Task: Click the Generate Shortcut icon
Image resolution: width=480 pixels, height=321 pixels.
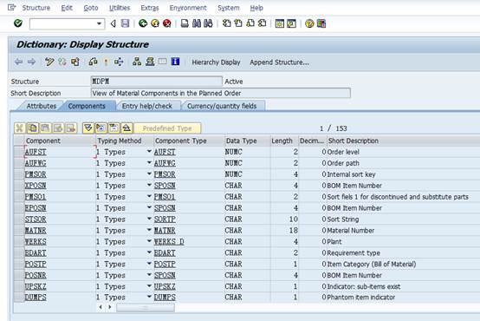Action: 291,23
